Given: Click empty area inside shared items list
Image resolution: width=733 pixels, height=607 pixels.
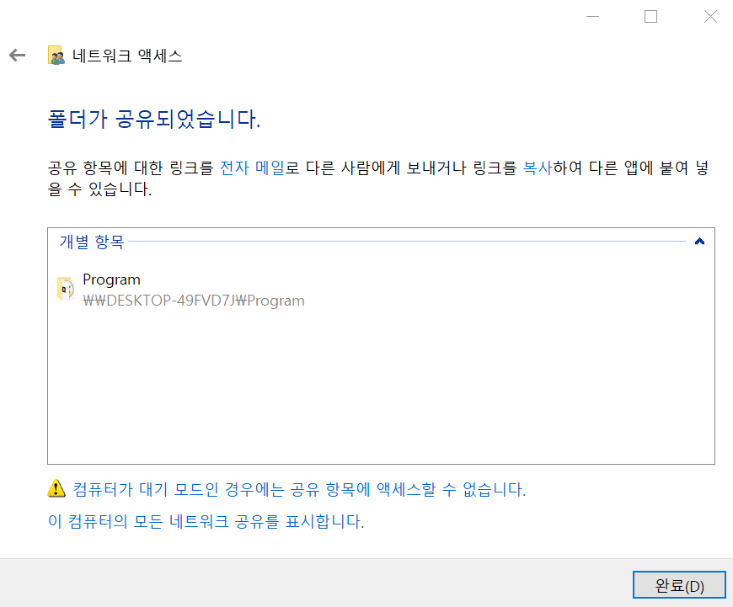Looking at the screenshot, I should [x=379, y=387].
